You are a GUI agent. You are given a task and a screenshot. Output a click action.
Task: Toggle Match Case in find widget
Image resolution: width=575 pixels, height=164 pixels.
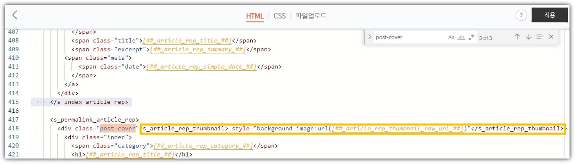451,37
